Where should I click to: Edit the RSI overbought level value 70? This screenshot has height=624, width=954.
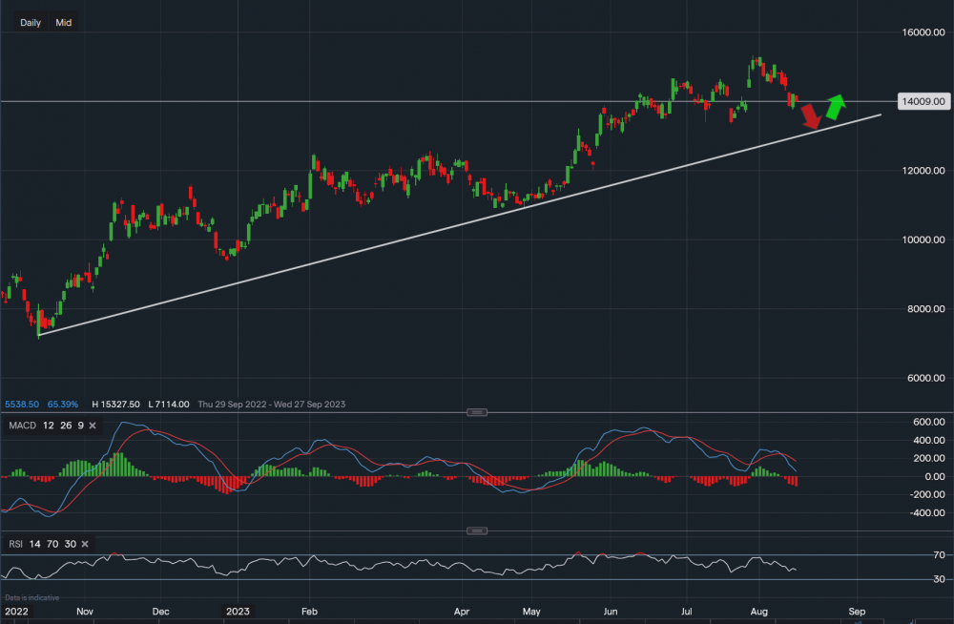(x=53, y=544)
